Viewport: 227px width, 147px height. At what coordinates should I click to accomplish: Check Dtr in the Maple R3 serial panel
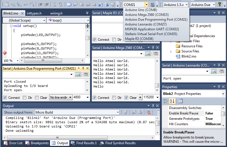(114, 40)
